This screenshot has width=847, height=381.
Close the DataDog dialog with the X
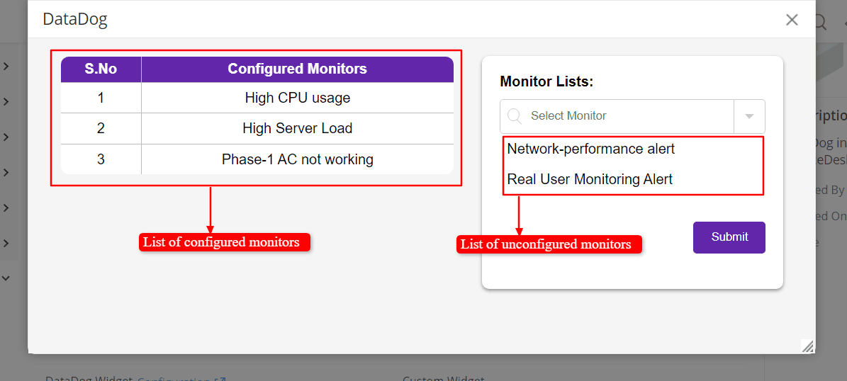click(x=792, y=20)
